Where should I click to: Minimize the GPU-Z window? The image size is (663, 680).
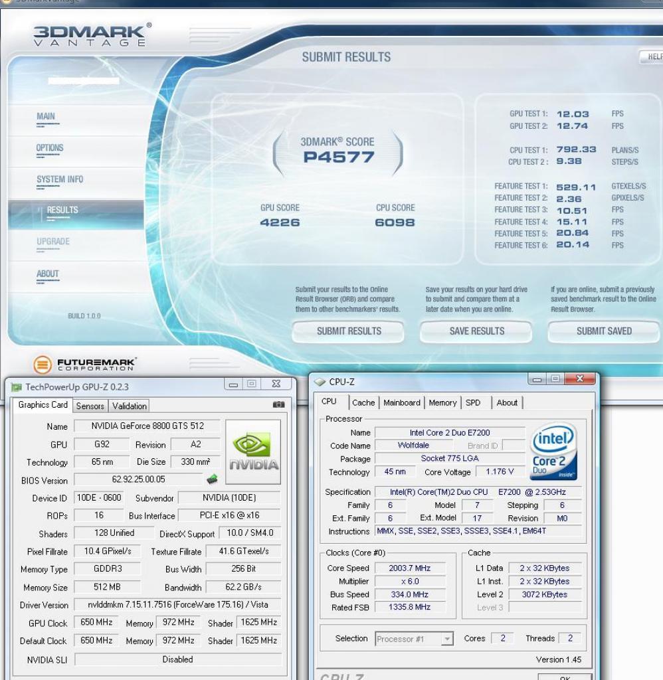click(x=233, y=384)
